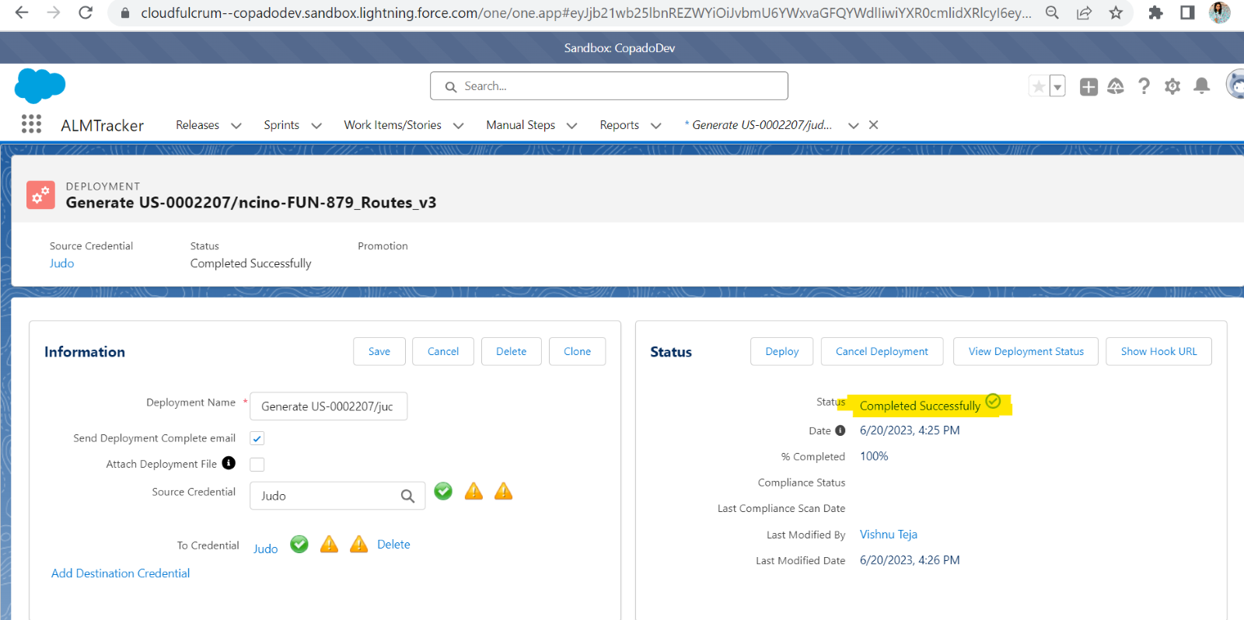Viewport: 1244px width, 620px height.
Task: Open Judo link under Source Credential header
Action: pyautogui.click(x=62, y=263)
